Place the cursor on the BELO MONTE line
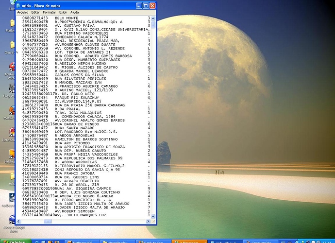The width and height of the screenshot is (335, 243). pos(66,17)
